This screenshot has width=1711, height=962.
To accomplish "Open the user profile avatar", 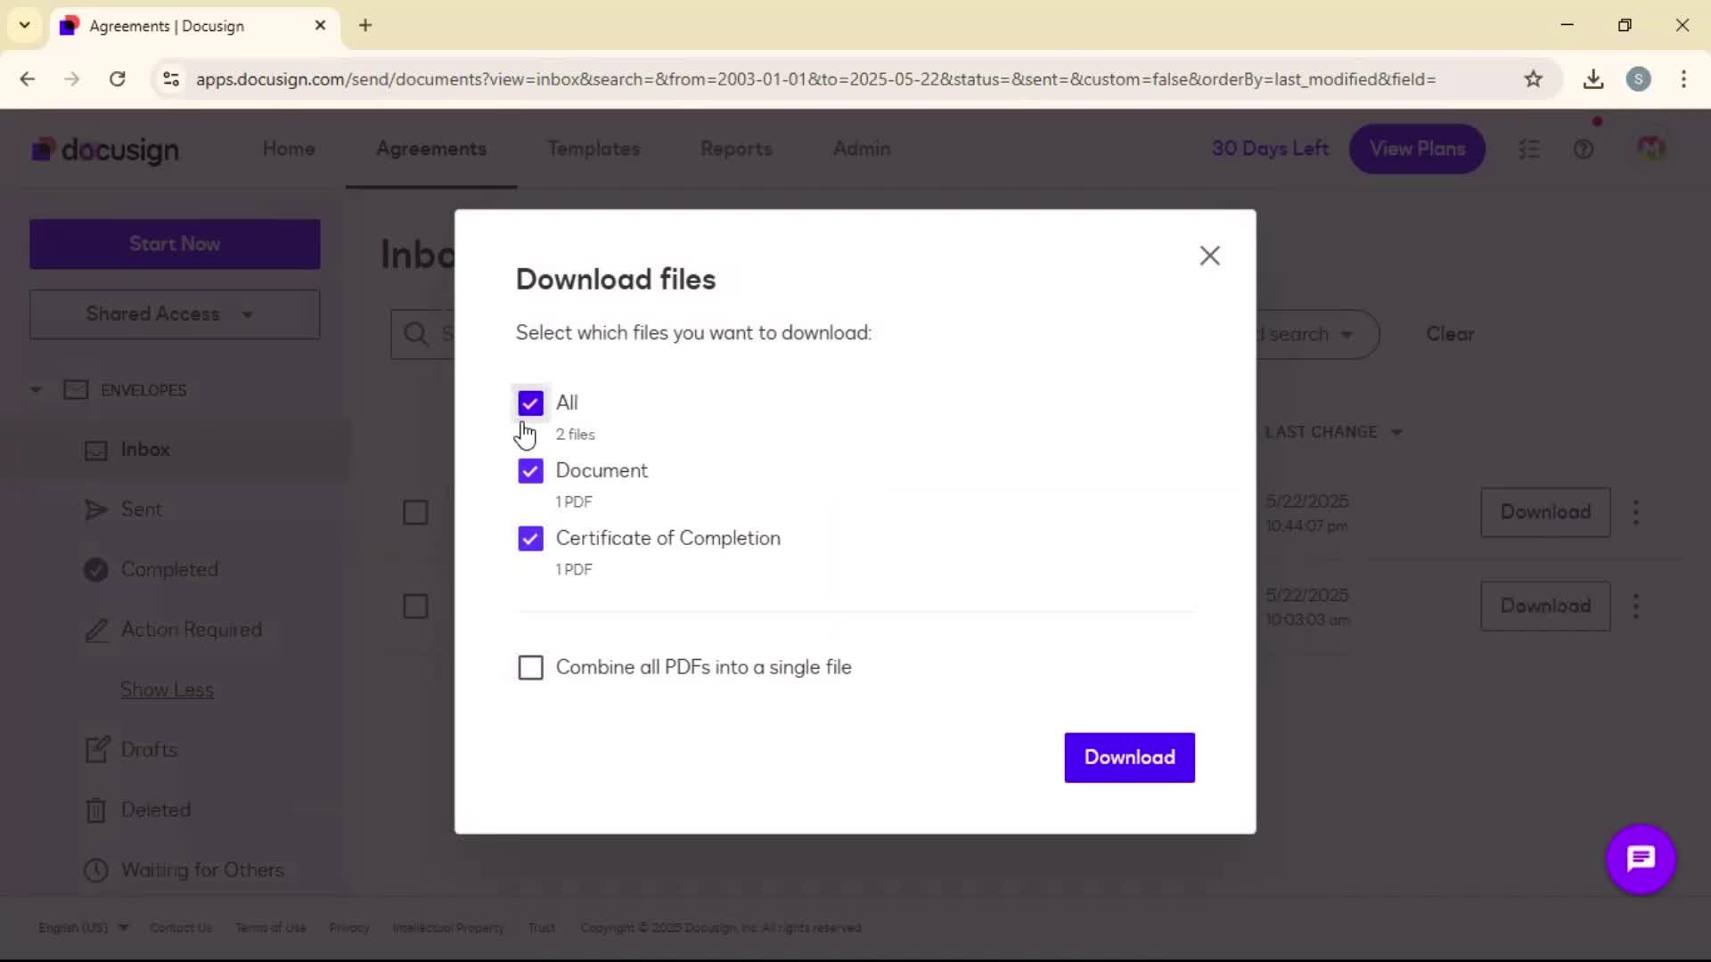I will pyautogui.click(x=1651, y=149).
